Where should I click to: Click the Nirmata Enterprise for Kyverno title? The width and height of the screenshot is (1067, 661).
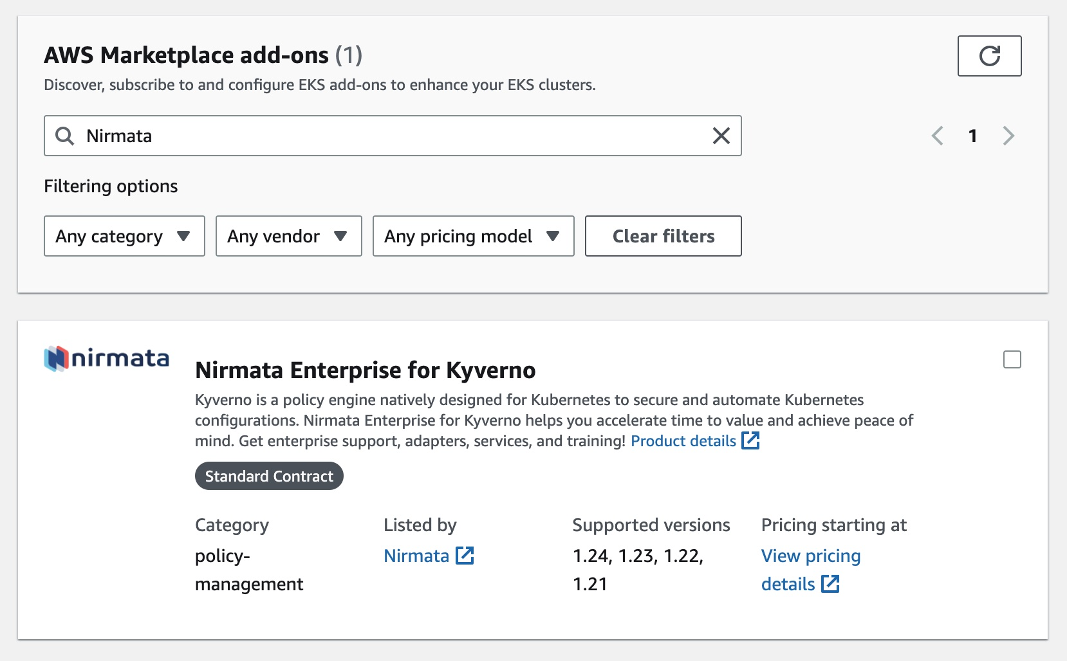366,370
